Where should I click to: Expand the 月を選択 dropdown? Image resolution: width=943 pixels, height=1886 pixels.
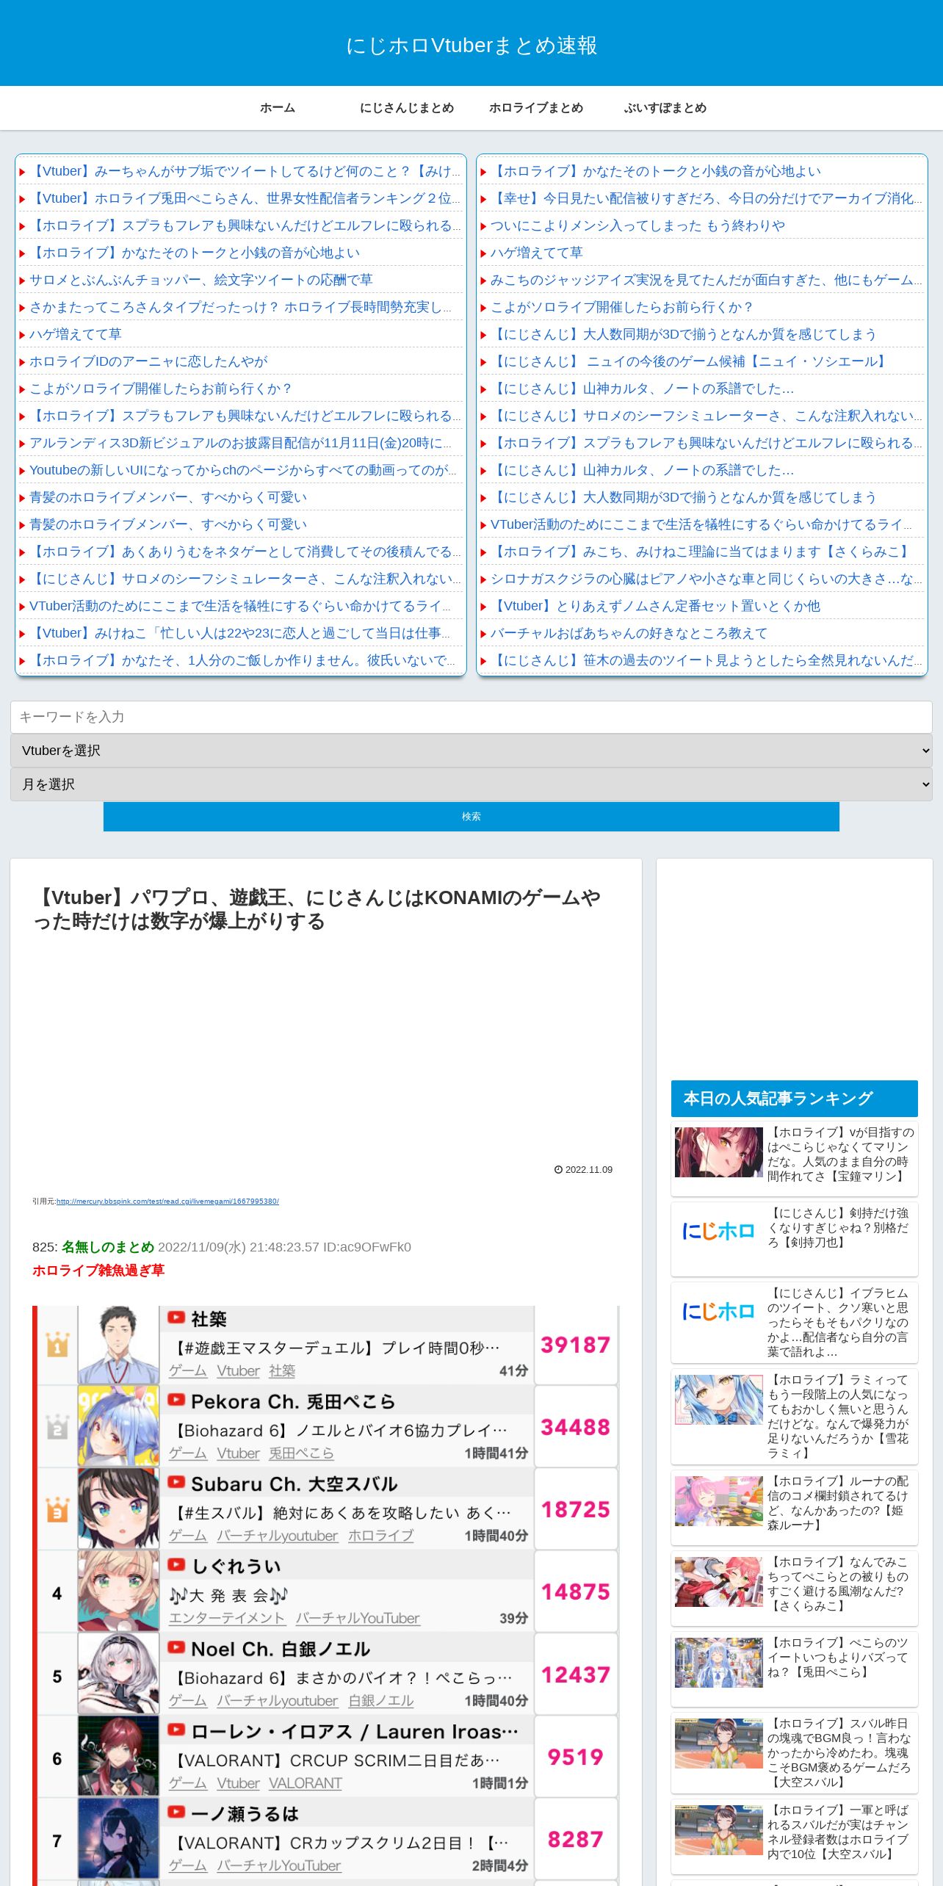(471, 784)
